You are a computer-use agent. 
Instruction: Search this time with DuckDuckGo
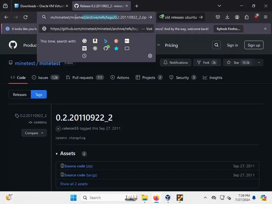[116, 41]
